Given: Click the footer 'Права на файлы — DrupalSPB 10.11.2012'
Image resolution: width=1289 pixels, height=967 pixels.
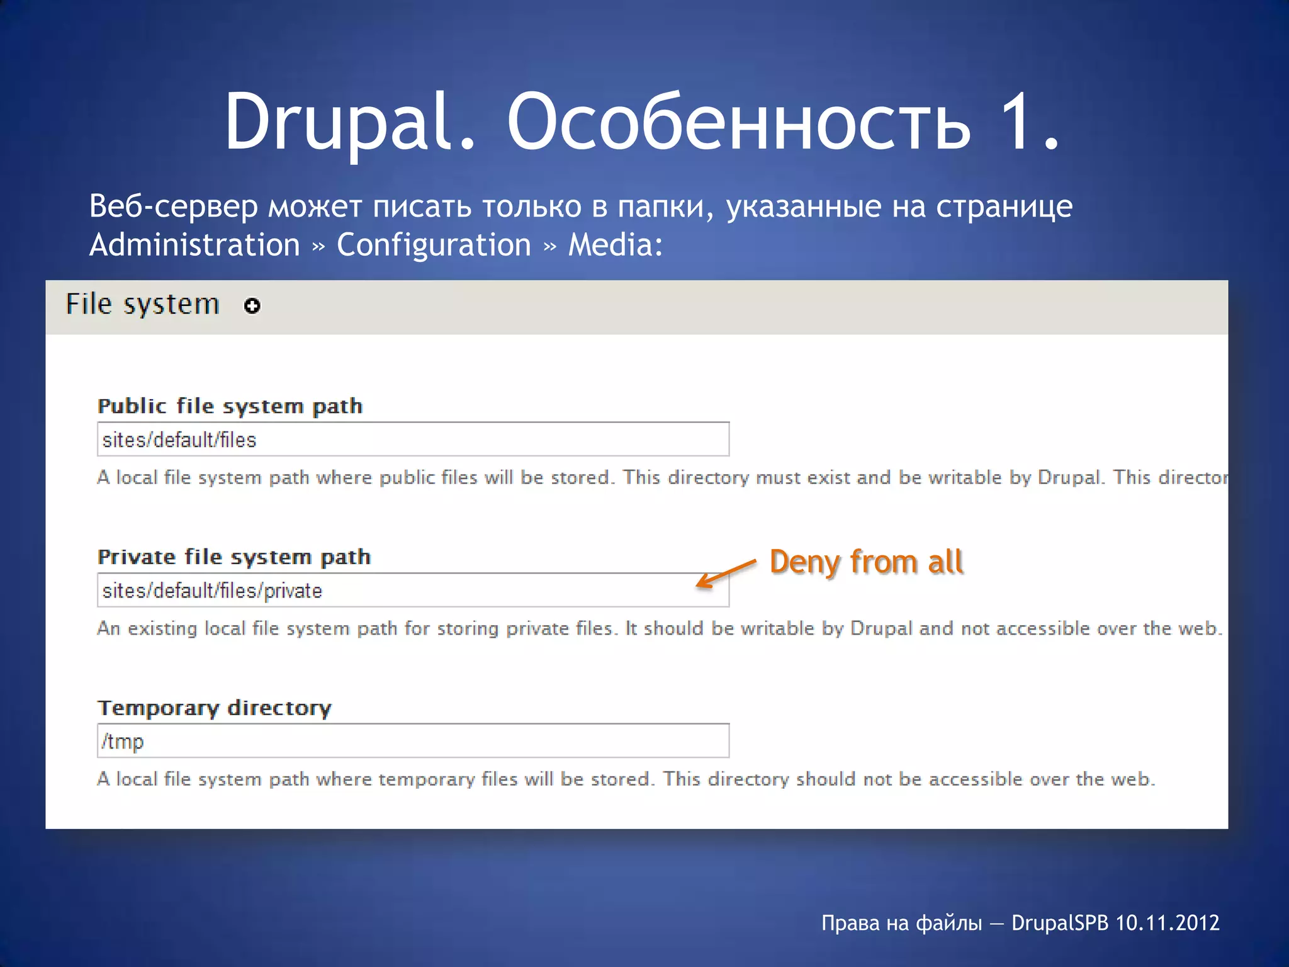Looking at the screenshot, I should (x=1020, y=923).
